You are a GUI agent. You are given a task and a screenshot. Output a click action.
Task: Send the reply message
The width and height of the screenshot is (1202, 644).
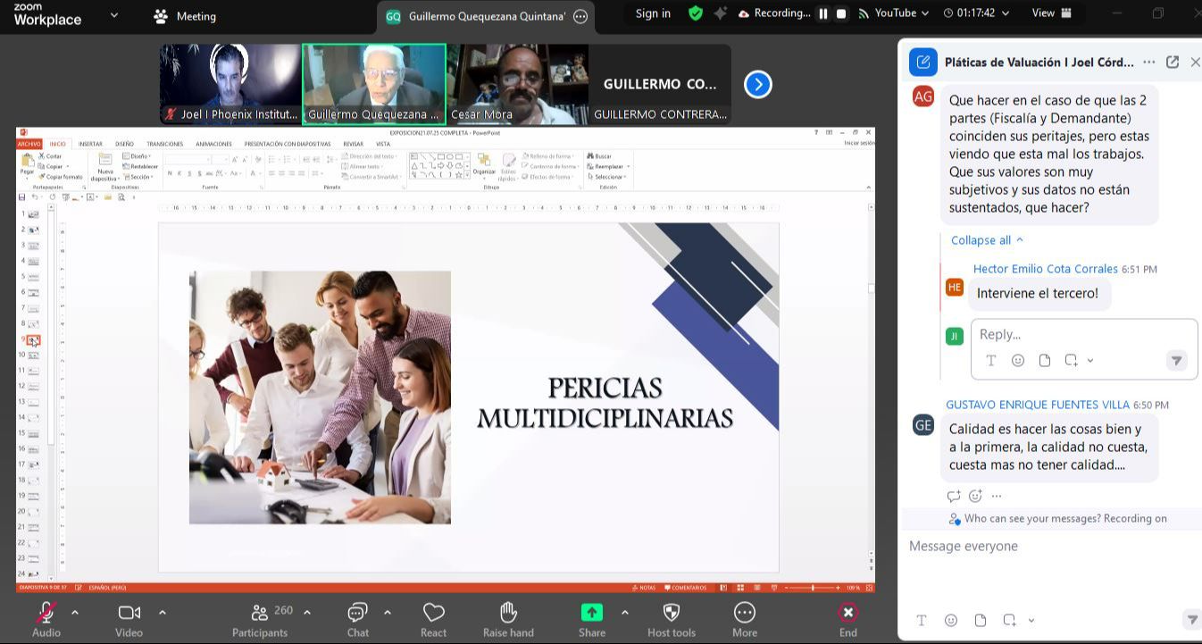(x=1176, y=361)
